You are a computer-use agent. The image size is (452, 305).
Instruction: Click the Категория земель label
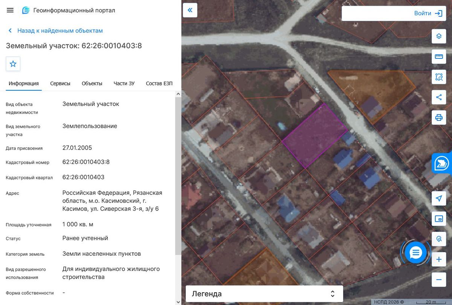pyautogui.click(x=25, y=254)
